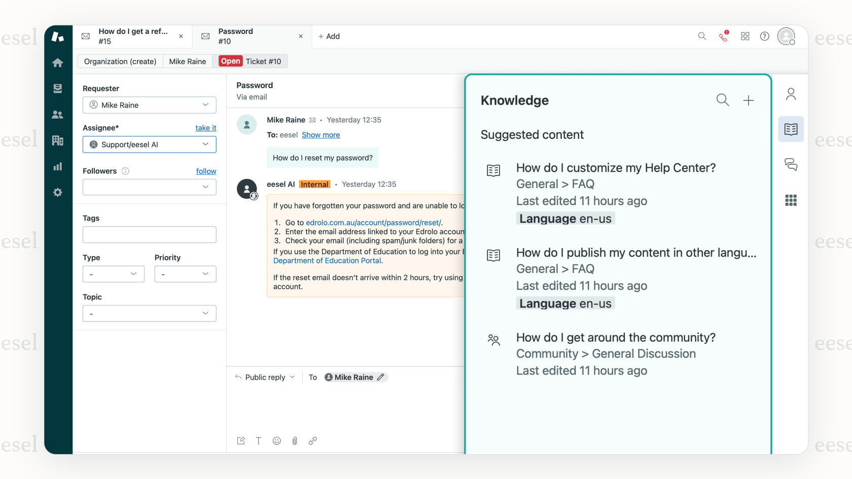
Task: Open Customers via sidebar people icon
Action: tap(58, 114)
